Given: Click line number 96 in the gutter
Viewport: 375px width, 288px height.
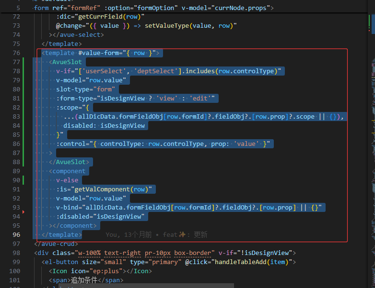Looking at the screenshot, I should point(16,234).
